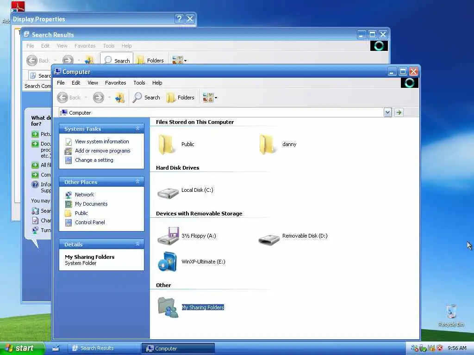The image size is (474, 355).
Task: Go up one folder level in Computer window
Action: (x=120, y=98)
